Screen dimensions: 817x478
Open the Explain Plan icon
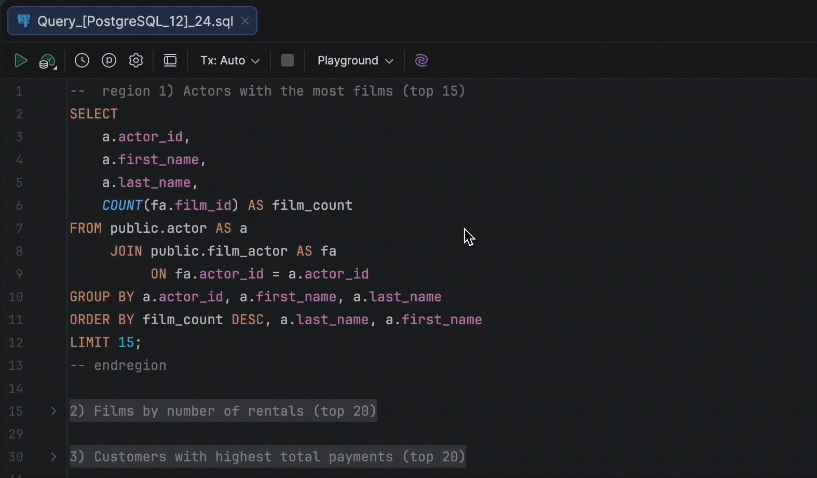pos(47,62)
